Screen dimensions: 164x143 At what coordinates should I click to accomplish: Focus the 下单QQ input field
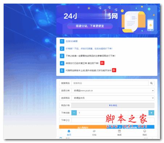(x=113, y=120)
